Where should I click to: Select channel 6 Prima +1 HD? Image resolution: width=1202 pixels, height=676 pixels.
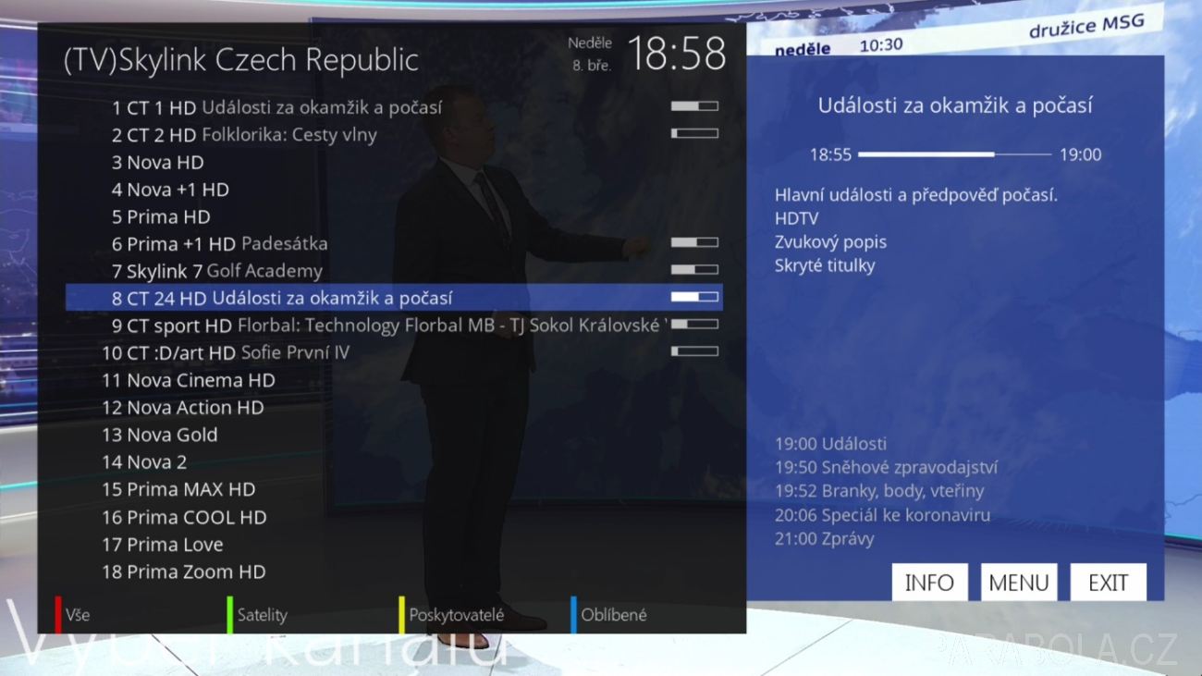pos(394,244)
